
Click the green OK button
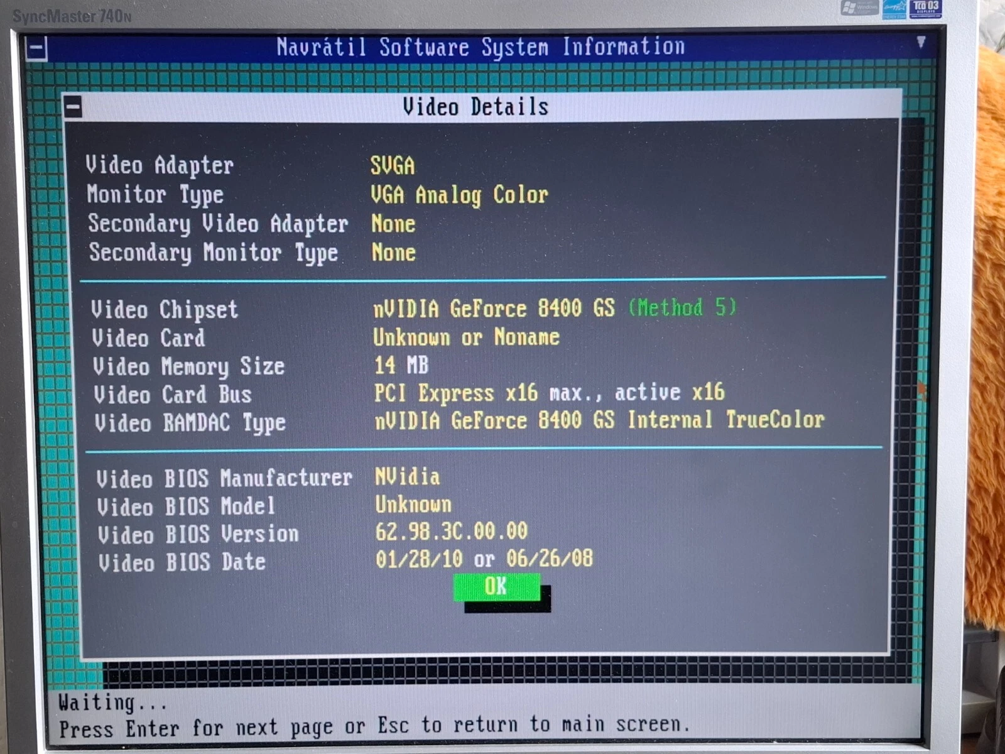click(497, 587)
